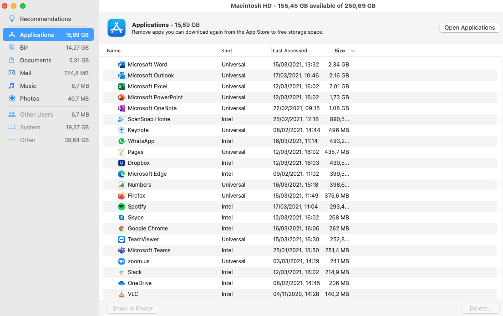Viewport: 503px width, 316px height.
Task: Click the "268 MB" Skype size value
Action: coord(339,217)
